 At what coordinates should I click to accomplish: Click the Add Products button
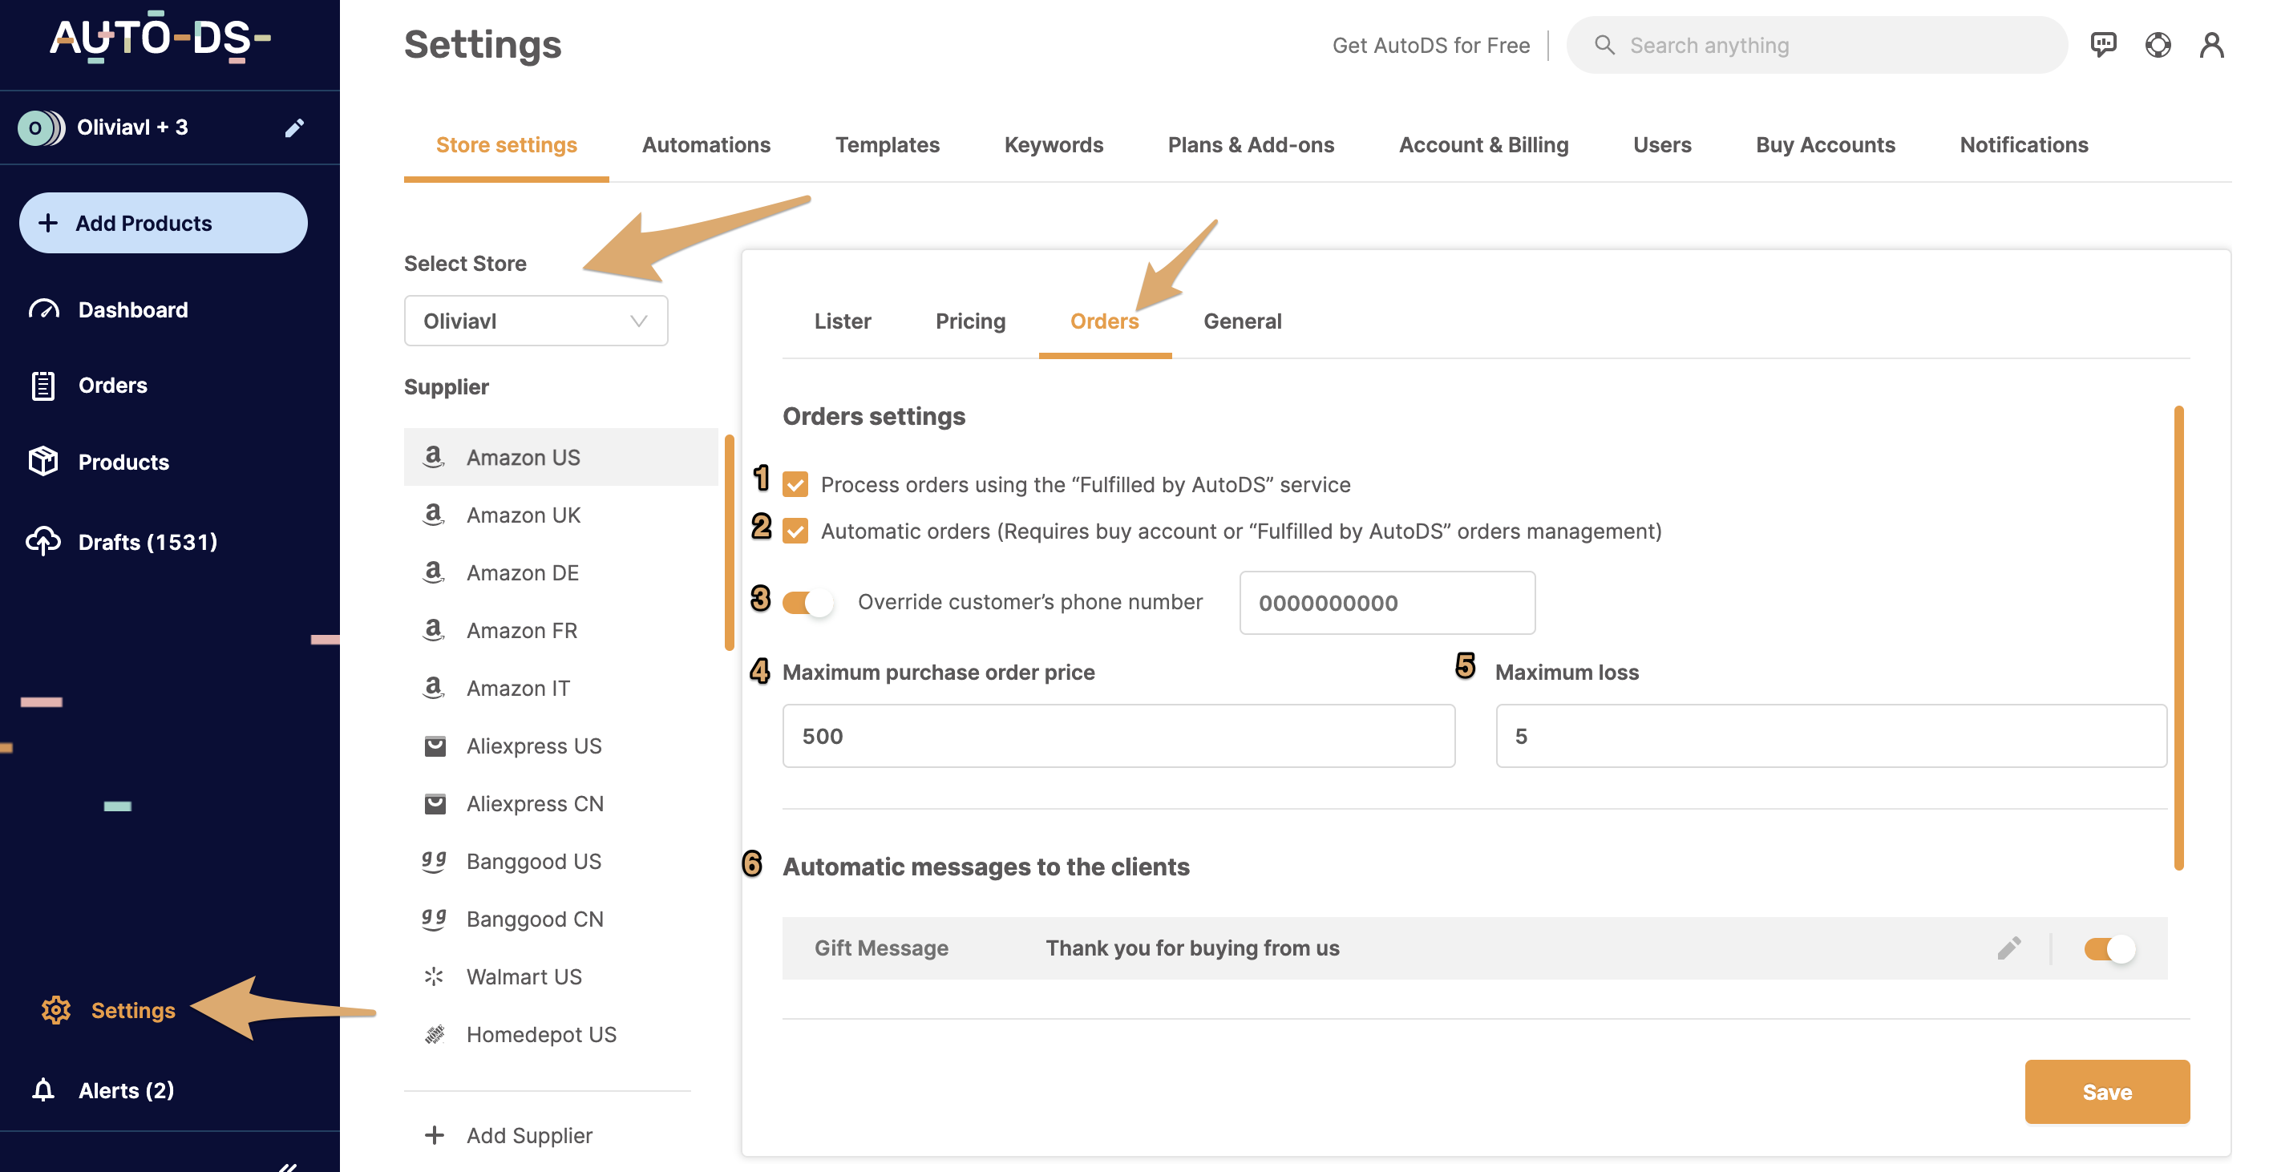[x=163, y=223]
